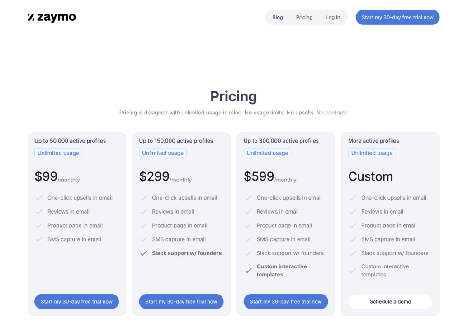The height and width of the screenshot is (333, 463).
Task: Click the Unlimited usage badge on the 50,000 profiles plan
Action: point(58,153)
